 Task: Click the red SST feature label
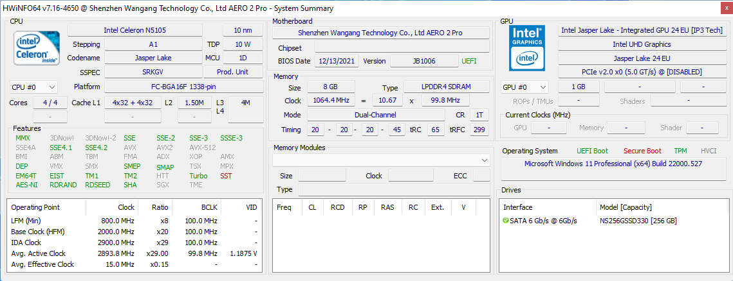coord(226,176)
